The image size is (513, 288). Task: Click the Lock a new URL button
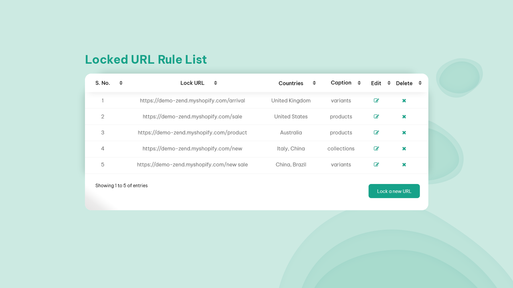(394, 191)
